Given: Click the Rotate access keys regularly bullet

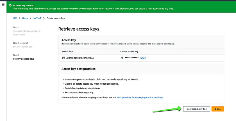Looking at the screenshot, I should pos(79,92).
